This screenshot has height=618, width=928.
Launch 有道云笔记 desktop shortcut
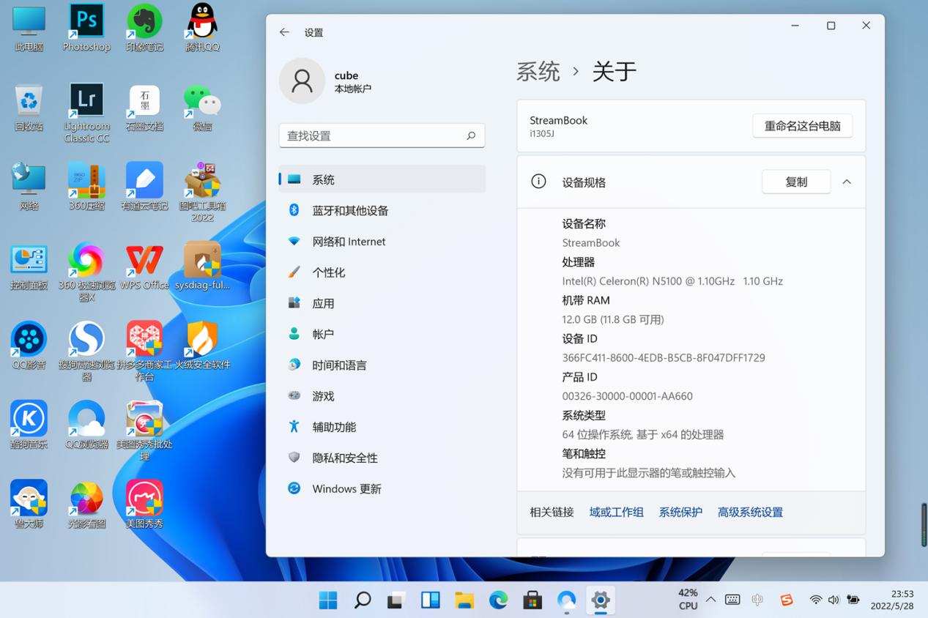click(144, 187)
